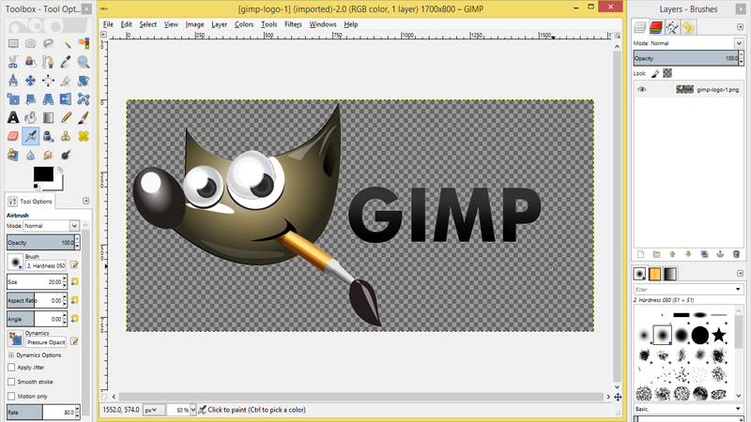Open the Colors menu
This screenshot has width=751, height=422.
244,24
